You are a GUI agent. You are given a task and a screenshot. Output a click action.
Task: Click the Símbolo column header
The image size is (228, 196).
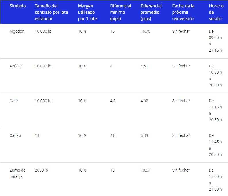click(18, 6)
